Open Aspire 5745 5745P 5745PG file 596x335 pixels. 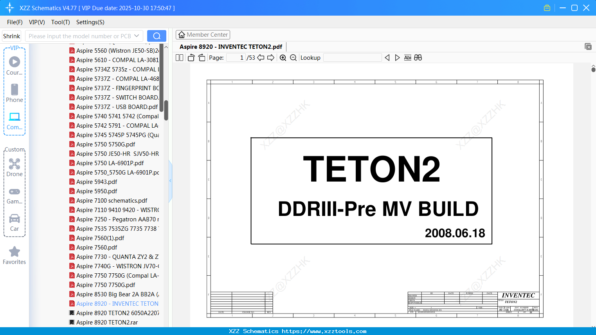coord(114,135)
